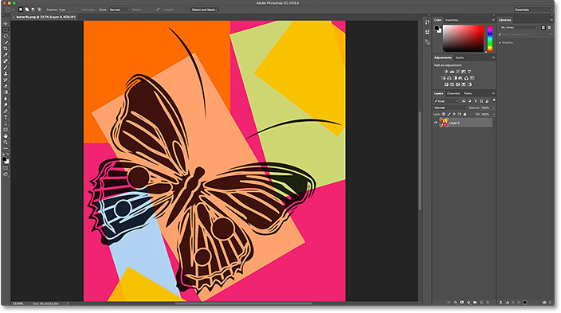Select the Clone Stamp tool
The image size is (561, 313).
tap(6, 74)
